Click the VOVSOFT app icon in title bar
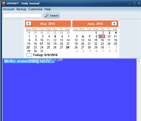 point(4,3)
